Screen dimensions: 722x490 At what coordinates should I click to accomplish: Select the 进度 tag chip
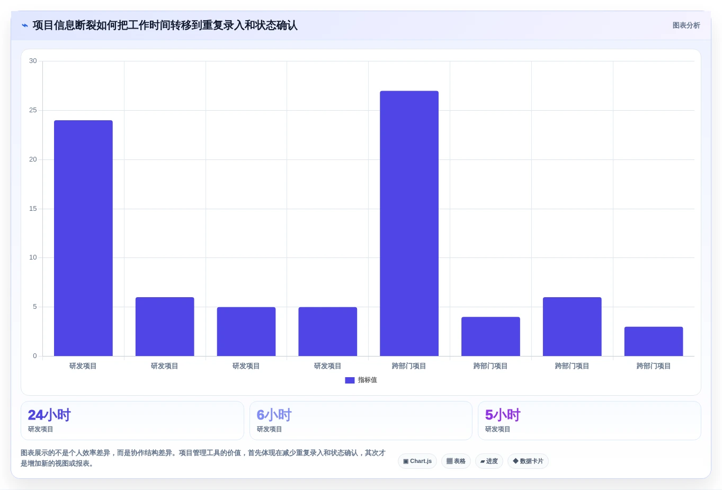[x=489, y=461]
